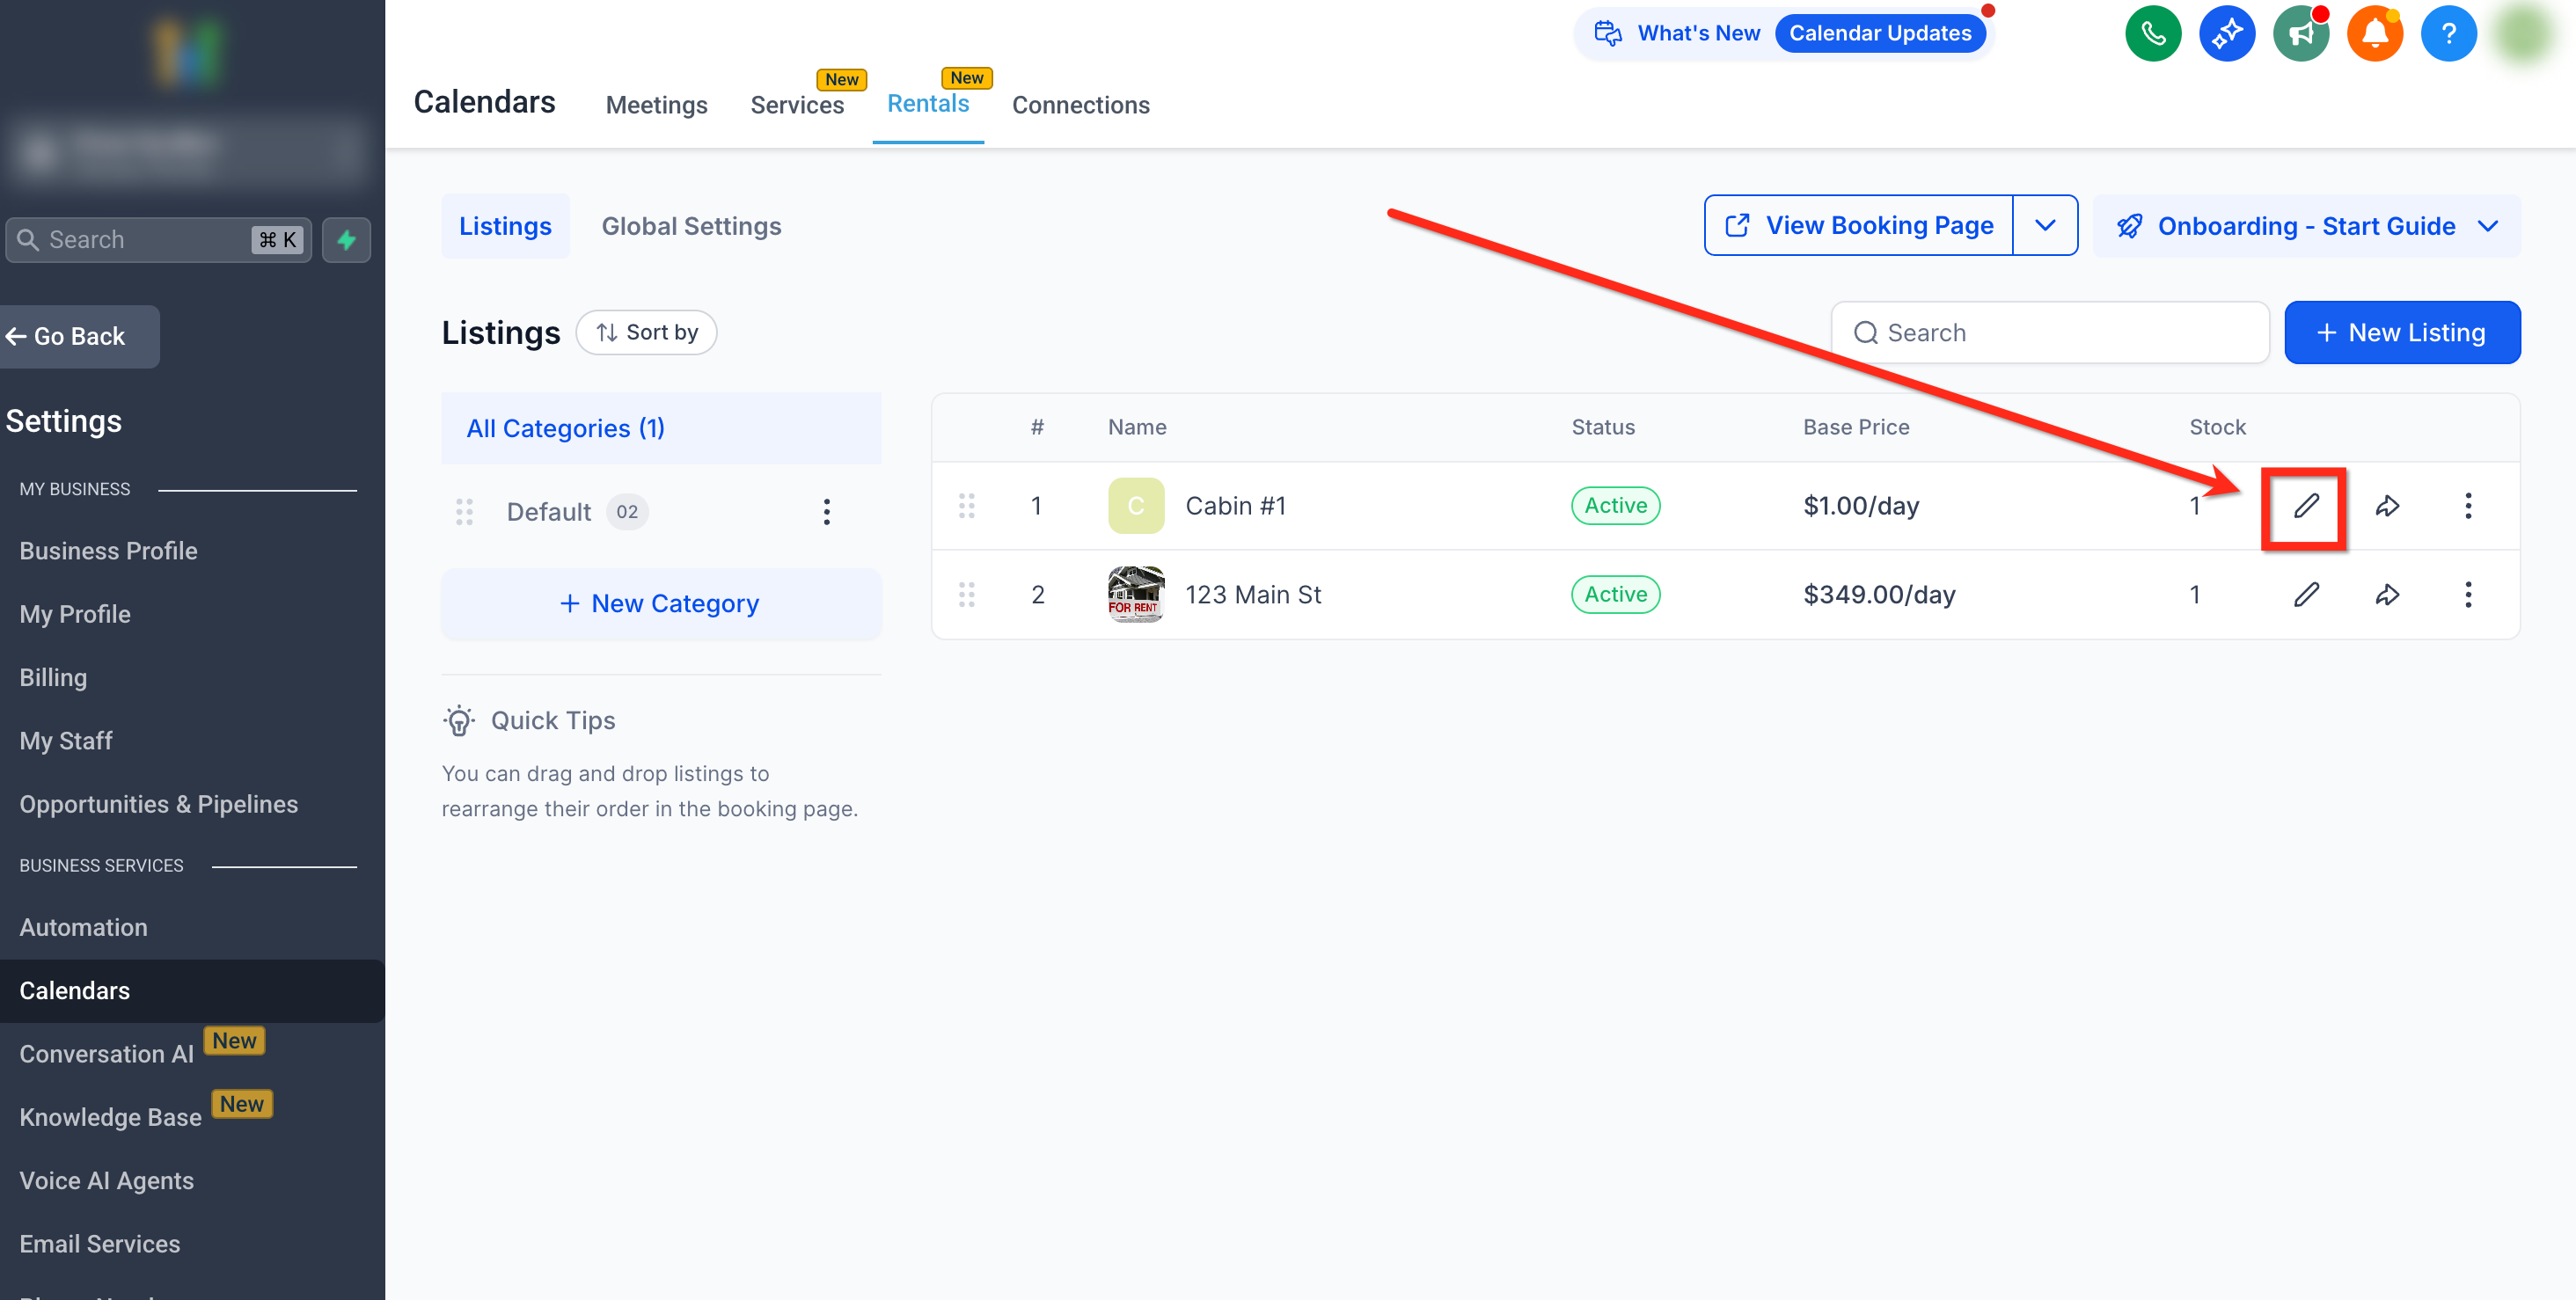The image size is (2576, 1300).
Task: Open the three-dot menu for Cabin #1 row
Action: pos(2467,506)
